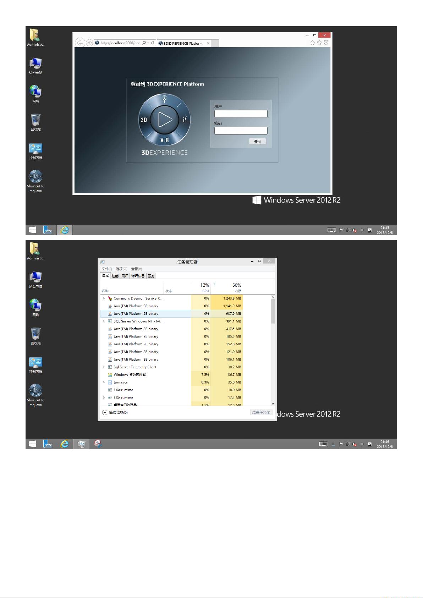
Task: Expand the Commons Daemon Service process row
Action: click(x=104, y=298)
